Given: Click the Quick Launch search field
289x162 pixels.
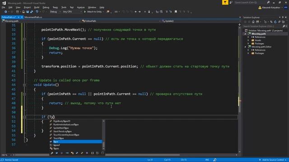Looking at the screenshot, I should point(250,2).
